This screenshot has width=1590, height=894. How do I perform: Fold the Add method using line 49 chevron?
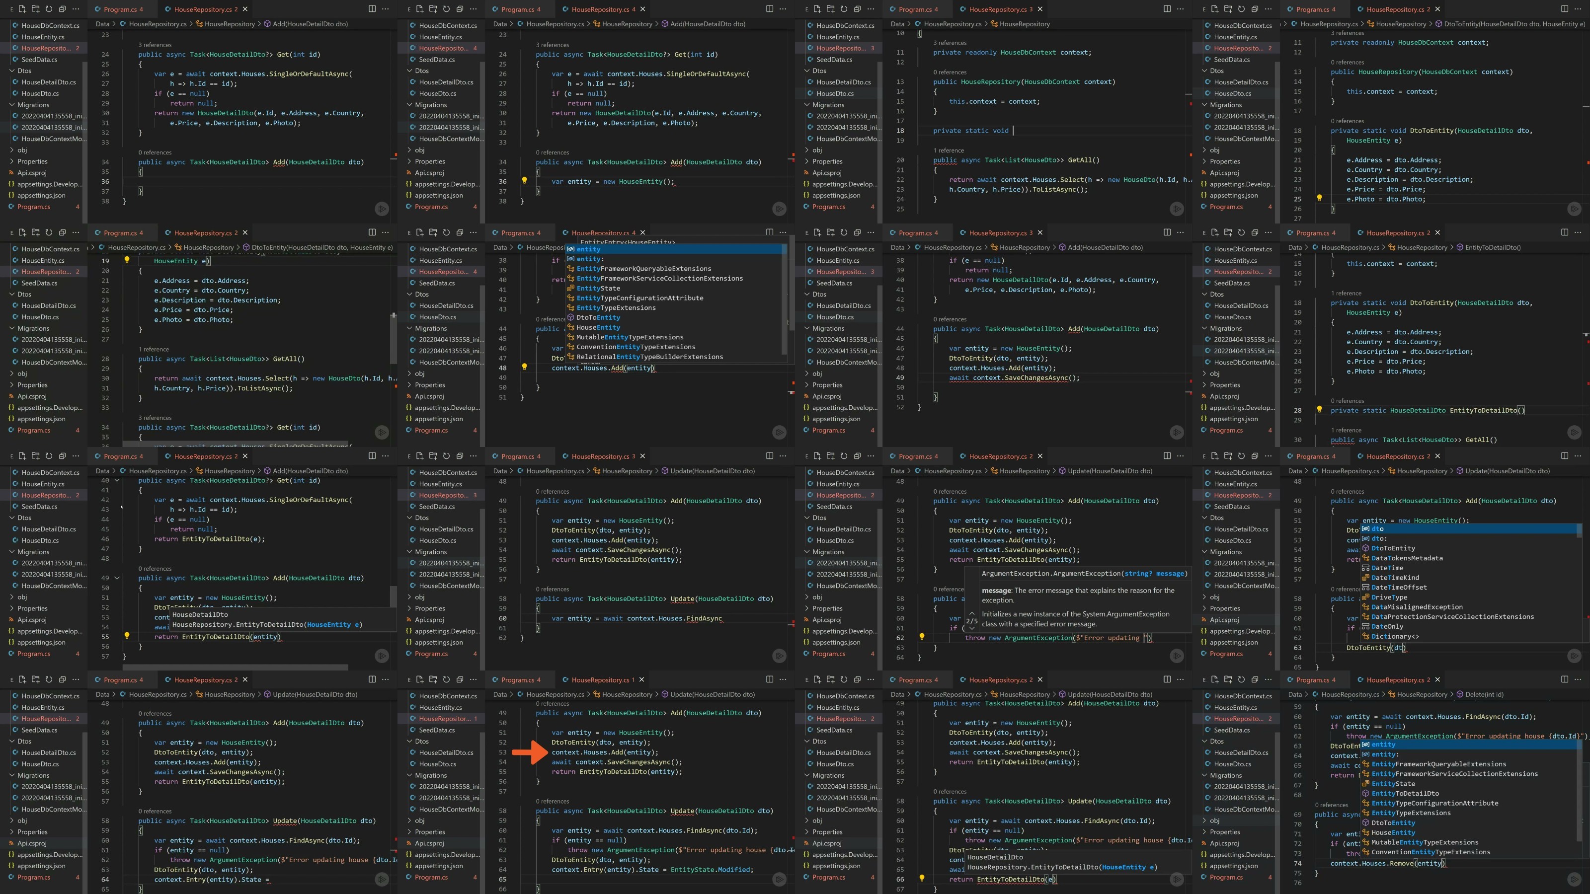pos(117,578)
